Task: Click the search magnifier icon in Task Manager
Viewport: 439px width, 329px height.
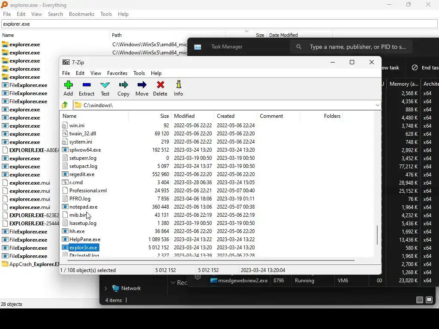Action: click(x=299, y=47)
